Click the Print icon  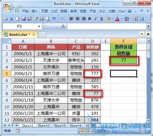pos(42,19)
